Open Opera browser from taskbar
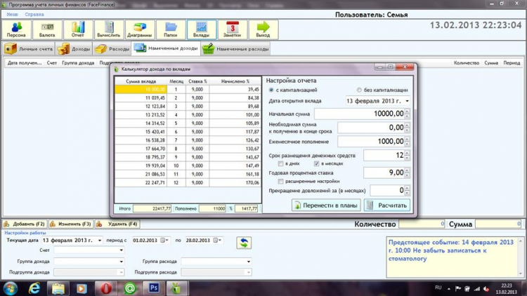This screenshot has width=527, height=296. tap(106, 288)
